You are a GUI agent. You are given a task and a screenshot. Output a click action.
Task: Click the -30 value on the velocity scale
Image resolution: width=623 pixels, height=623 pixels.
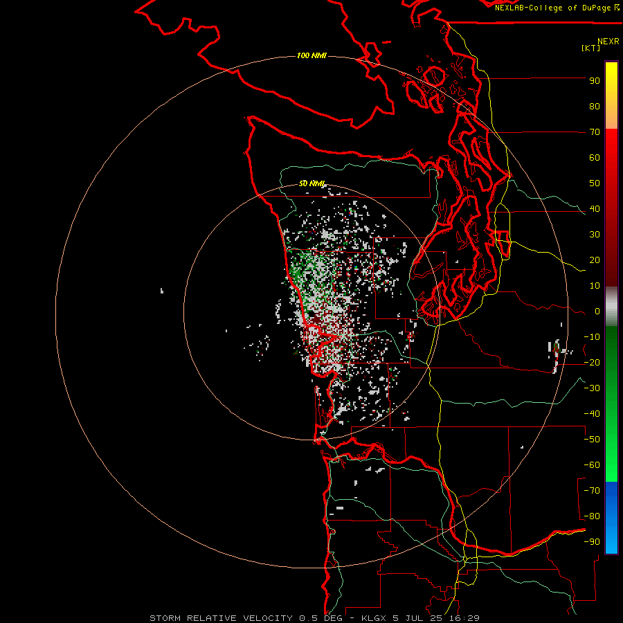592,388
